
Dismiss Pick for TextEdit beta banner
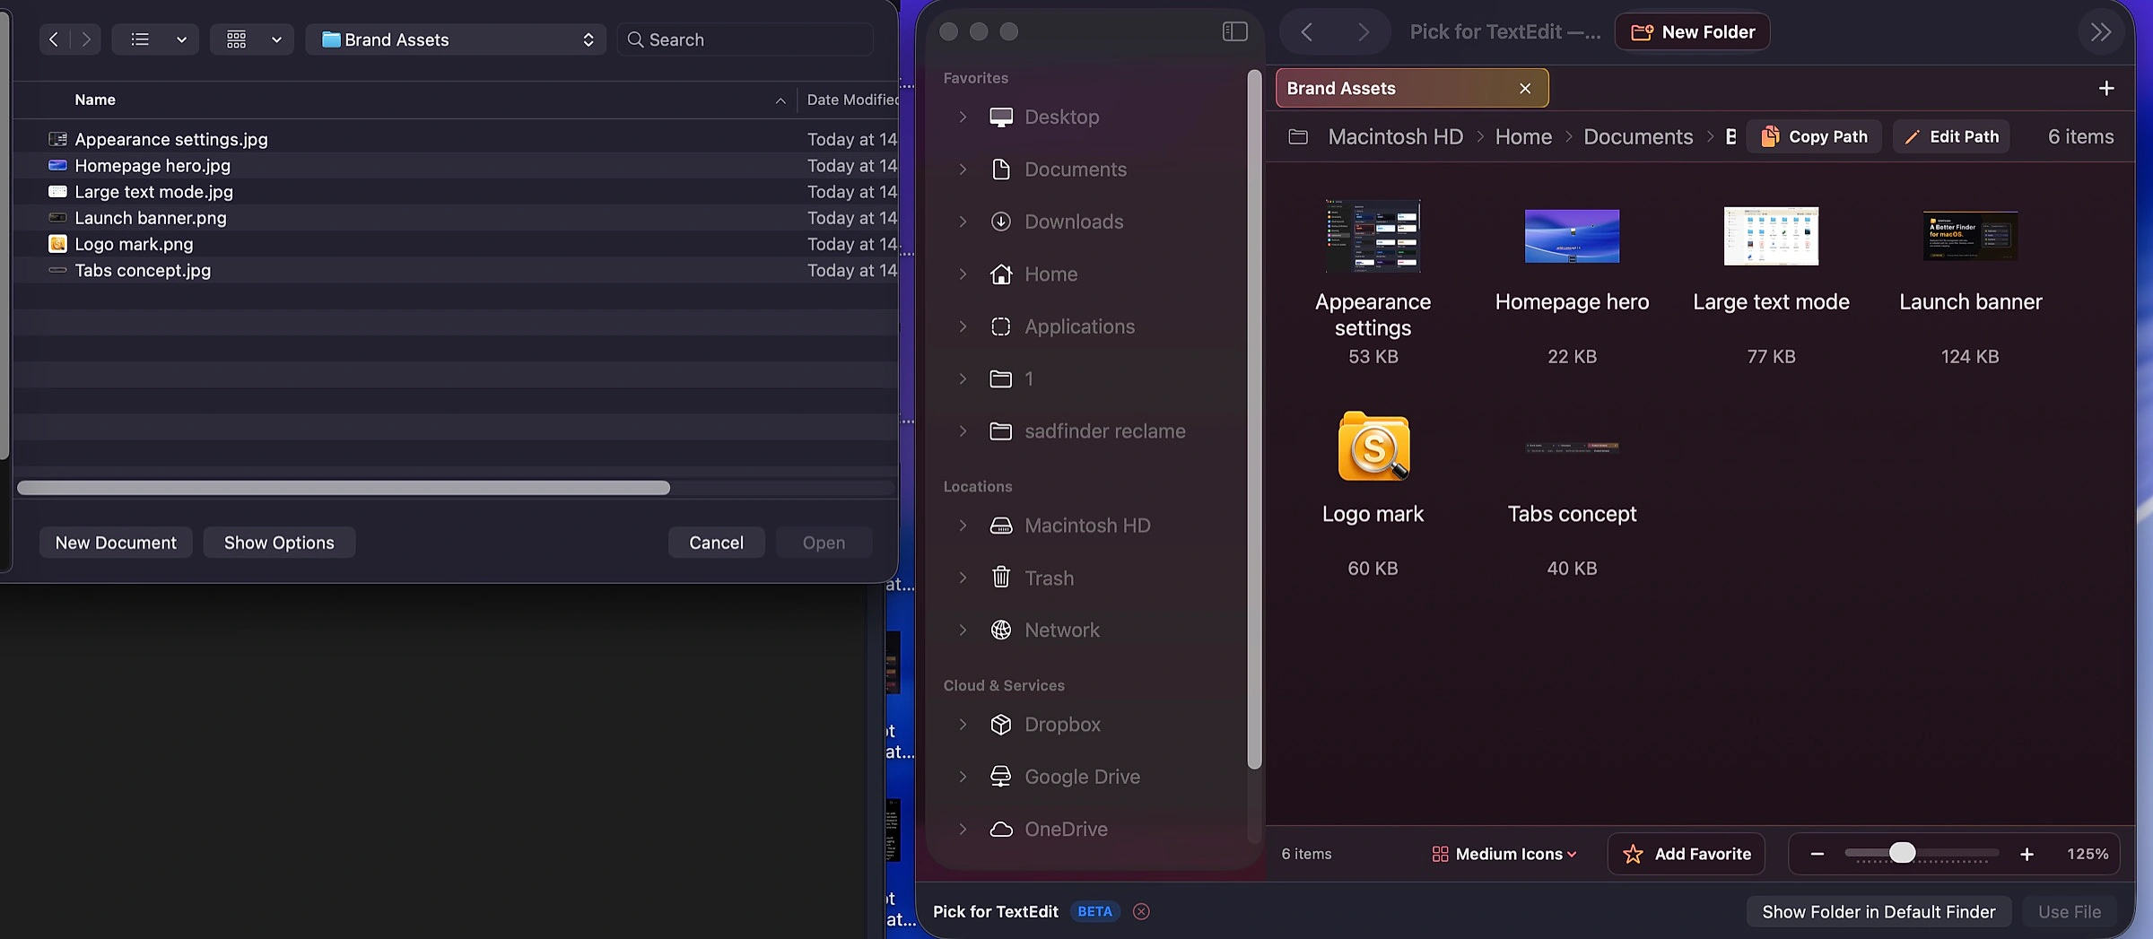tap(1141, 912)
